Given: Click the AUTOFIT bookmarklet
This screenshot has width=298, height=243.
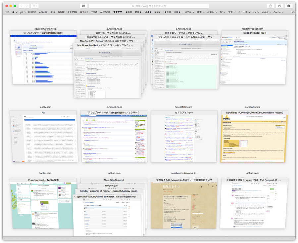Looking at the screenshot, I should tap(105, 12).
